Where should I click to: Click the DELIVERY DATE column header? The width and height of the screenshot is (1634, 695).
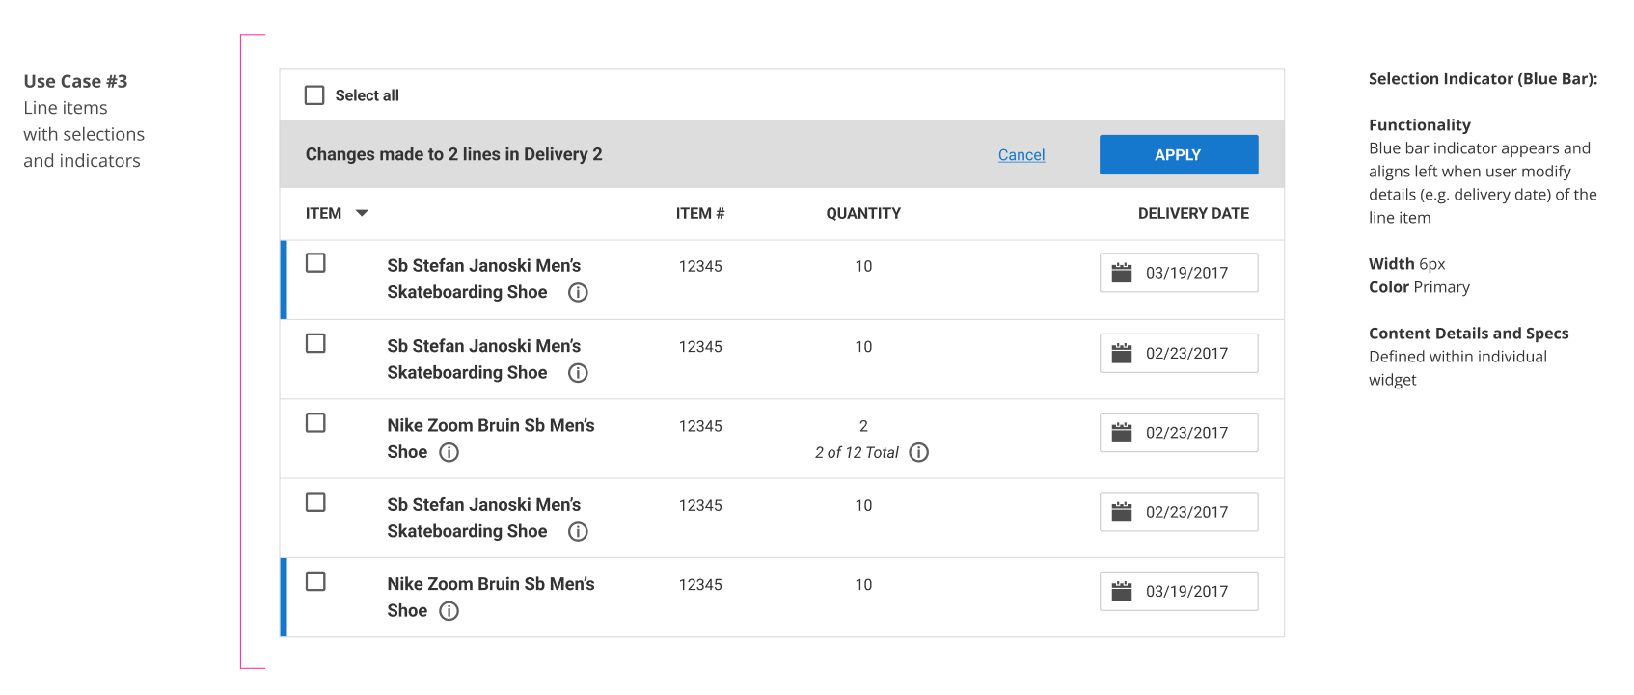coord(1193,213)
